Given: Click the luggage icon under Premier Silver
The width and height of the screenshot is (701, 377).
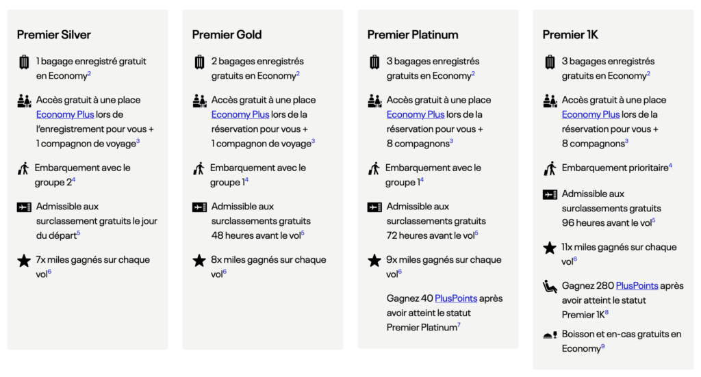Looking at the screenshot, I should 24,62.
